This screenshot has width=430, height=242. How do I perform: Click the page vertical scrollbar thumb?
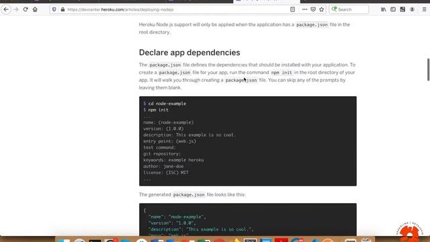tap(428, 70)
